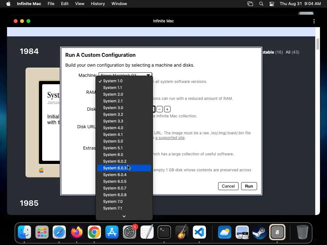327x245 pixels.
Task: Select System 3.0 from dropdown
Action: coord(124,108)
